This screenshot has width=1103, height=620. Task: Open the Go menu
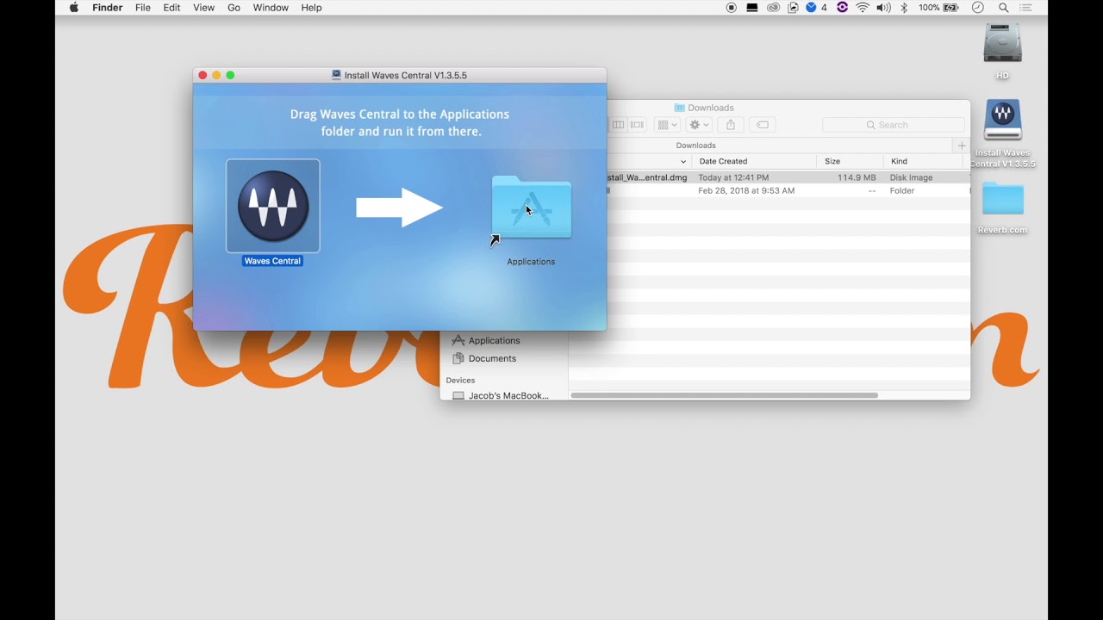[234, 8]
